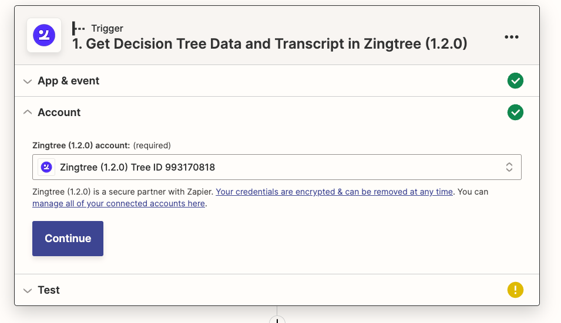The height and width of the screenshot is (323, 561).
Task: Click the small Zingtree icon inside account field
Action: tap(46, 167)
